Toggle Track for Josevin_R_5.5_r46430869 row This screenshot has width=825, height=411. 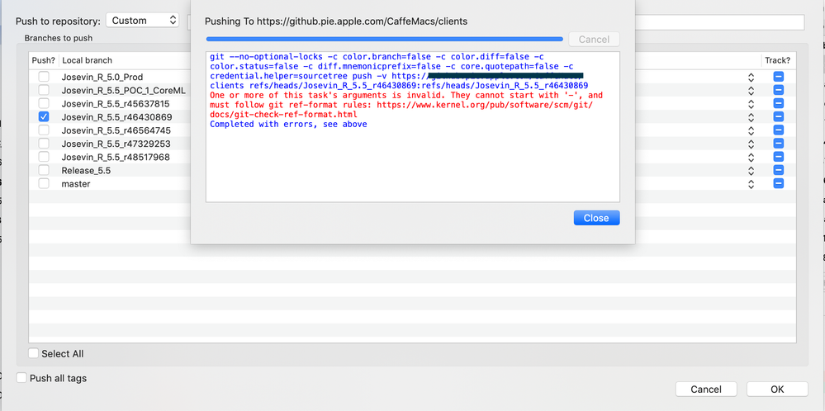click(778, 116)
